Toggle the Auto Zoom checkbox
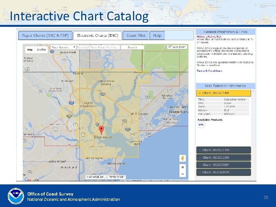 [170, 47]
